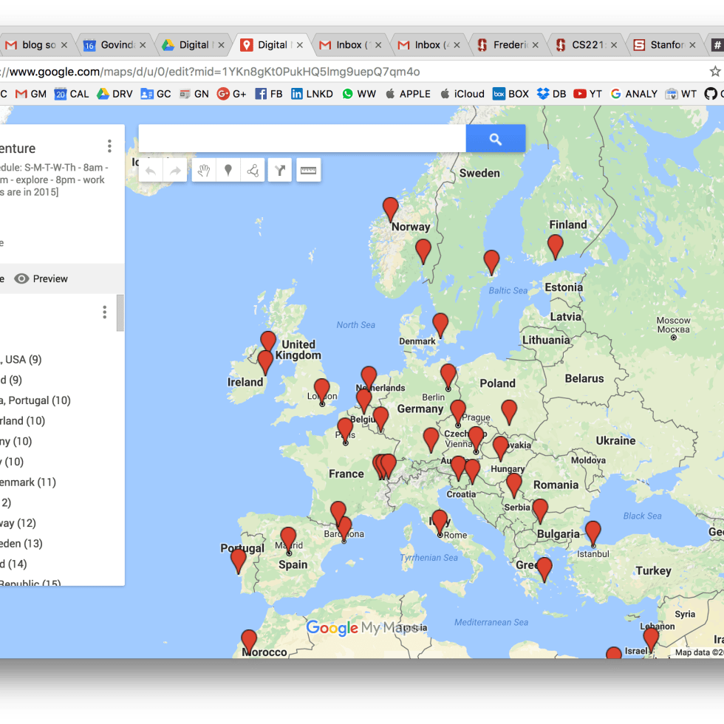Open the map title three-dot menu

point(109,146)
